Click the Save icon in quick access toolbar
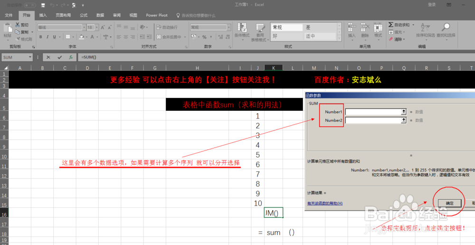Screen dimensions: 475x245 pos(43,5)
